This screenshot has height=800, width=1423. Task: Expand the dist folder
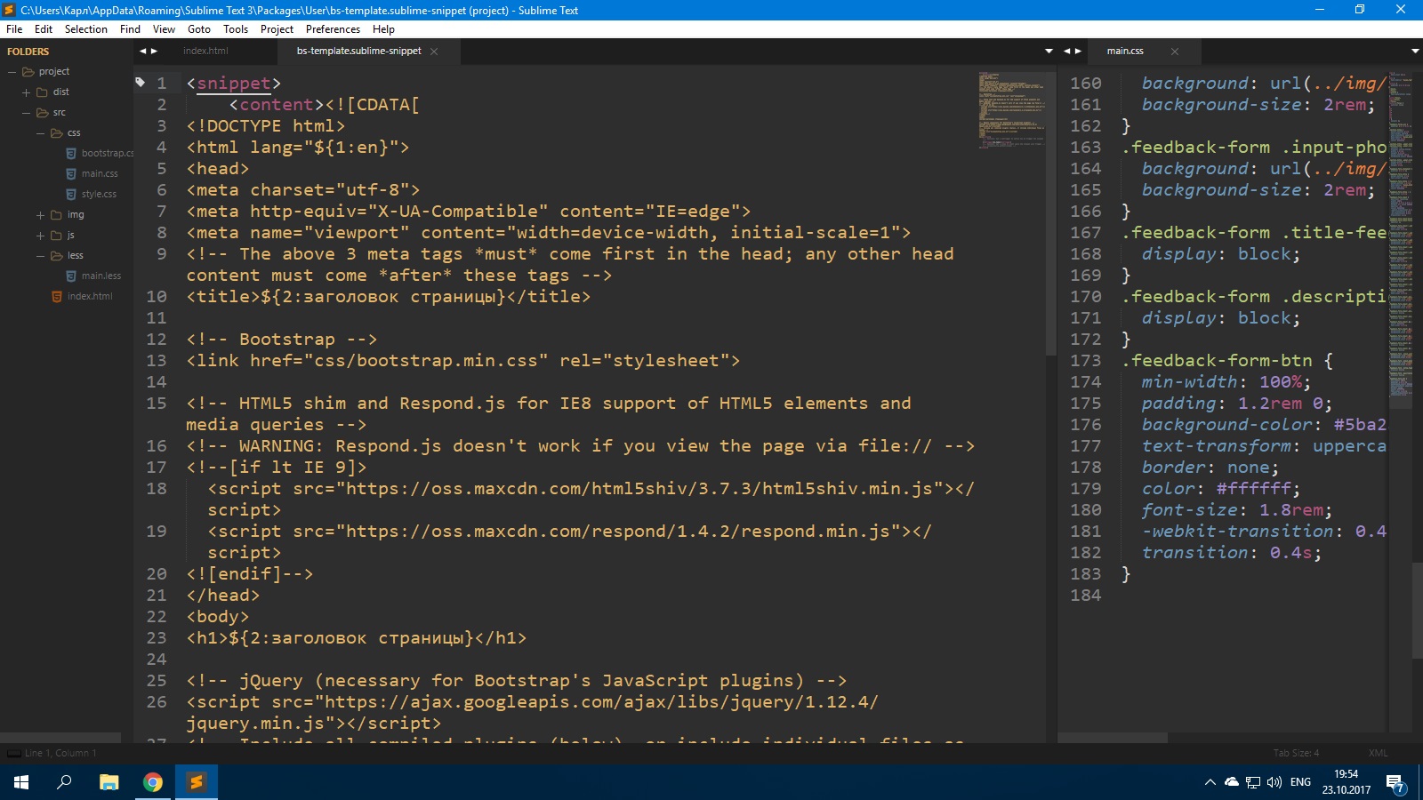tap(26, 92)
